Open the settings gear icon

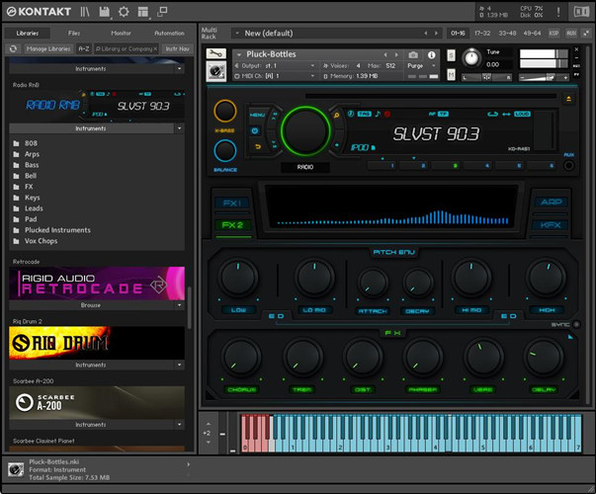[x=124, y=12]
